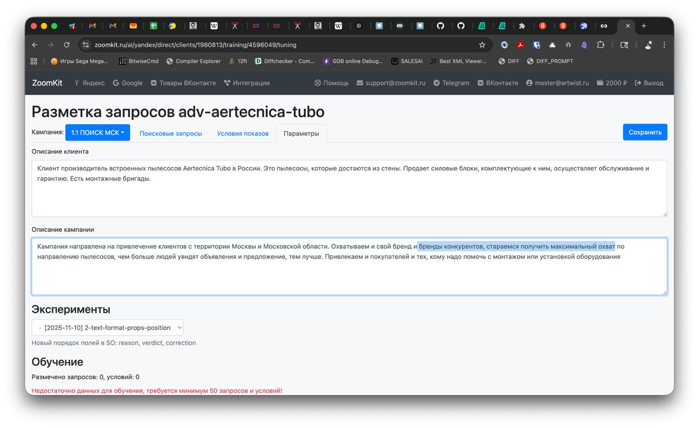Open the Интеграции navigation item
Screen dimensions: 699x428
pos(247,83)
